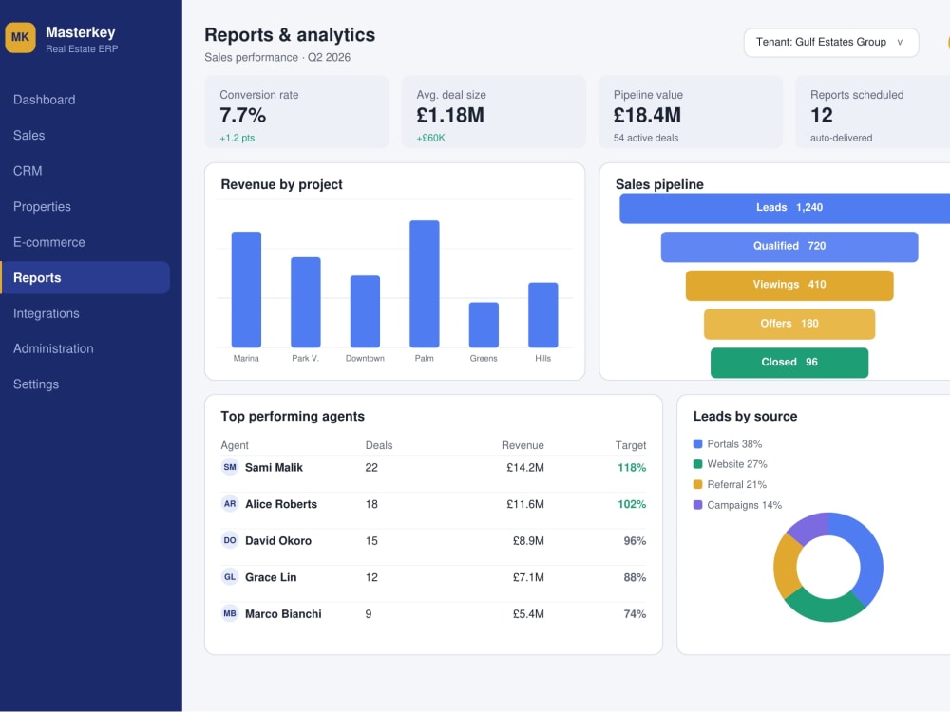Click the Reports scheduled 12 card
The image size is (950, 712).
tap(872, 112)
